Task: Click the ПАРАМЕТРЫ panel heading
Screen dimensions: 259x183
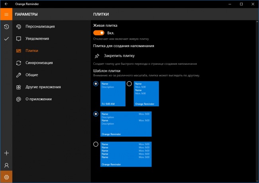Action: 26,14
